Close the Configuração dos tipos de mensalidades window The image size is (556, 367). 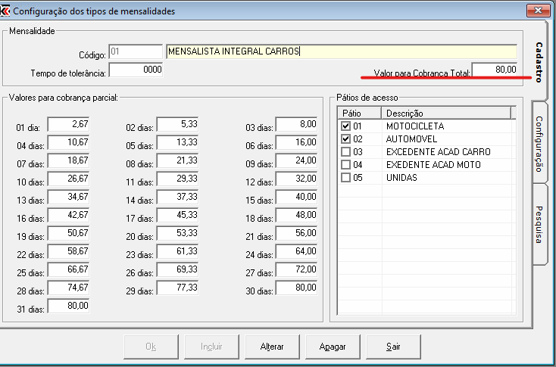tap(539, 10)
